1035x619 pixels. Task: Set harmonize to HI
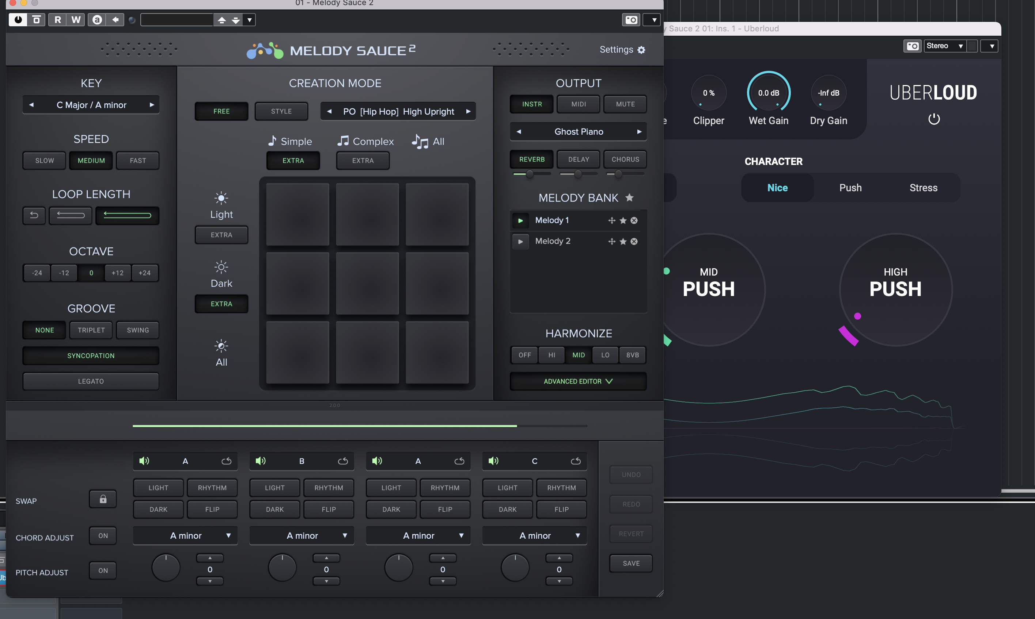[x=552, y=355]
